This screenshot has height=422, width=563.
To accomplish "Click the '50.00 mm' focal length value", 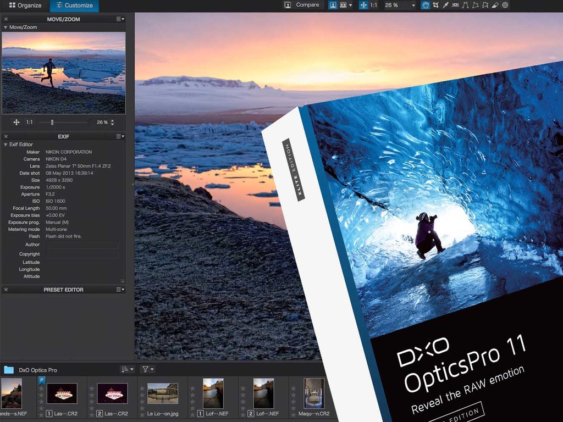I will 56,208.
